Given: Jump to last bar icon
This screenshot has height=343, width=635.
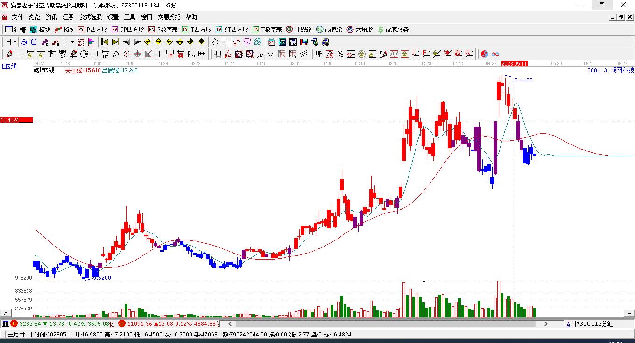Looking at the screenshot, I should 116,42.
